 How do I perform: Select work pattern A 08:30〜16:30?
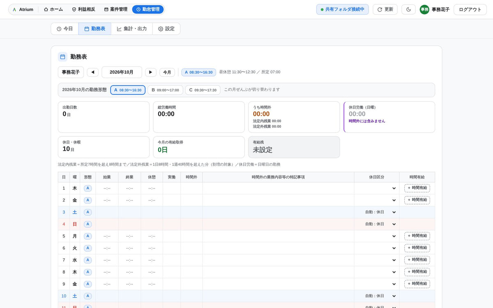coord(128,90)
